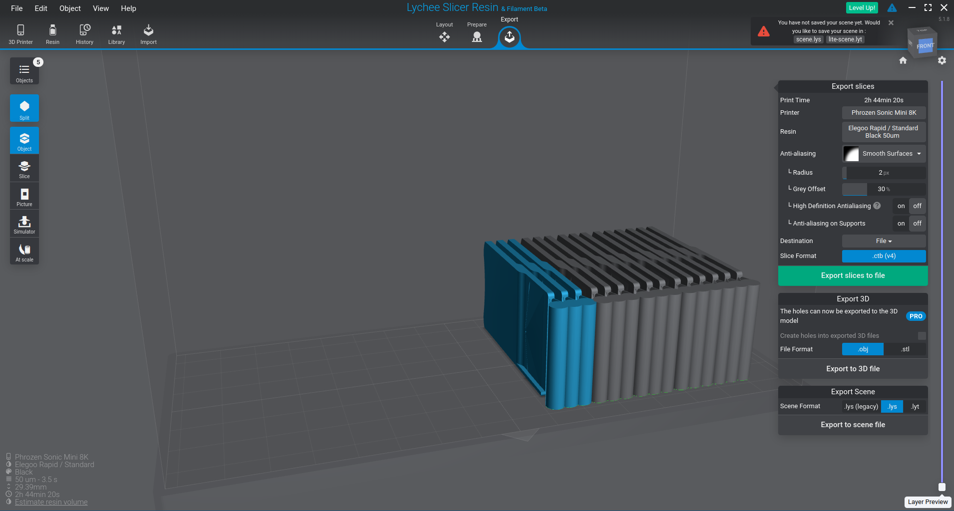Open Estimate resin volume link
The width and height of the screenshot is (954, 511).
pyautogui.click(x=51, y=502)
